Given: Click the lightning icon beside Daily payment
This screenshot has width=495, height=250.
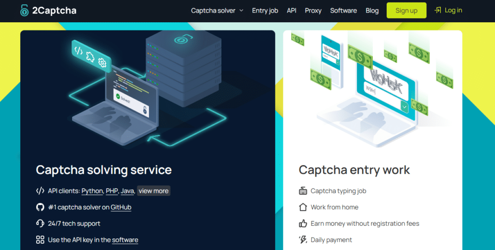Looking at the screenshot, I should point(303,239).
